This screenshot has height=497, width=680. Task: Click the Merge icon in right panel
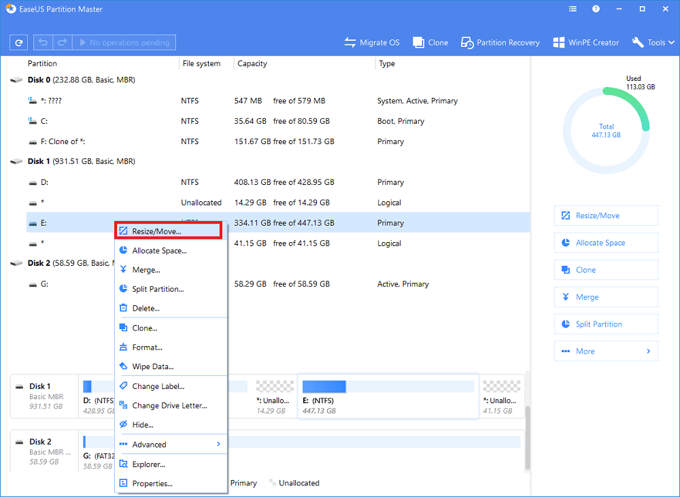pyautogui.click(x=566, y=296)
